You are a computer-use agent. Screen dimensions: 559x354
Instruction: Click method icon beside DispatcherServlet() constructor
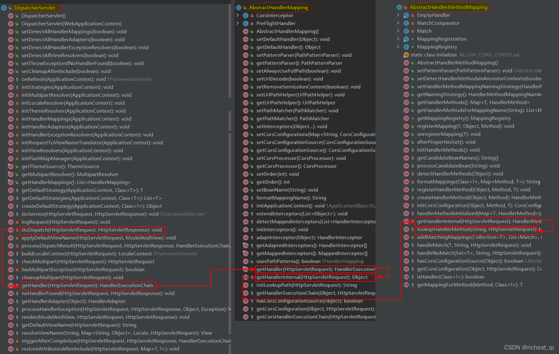[x=10, y=16]
